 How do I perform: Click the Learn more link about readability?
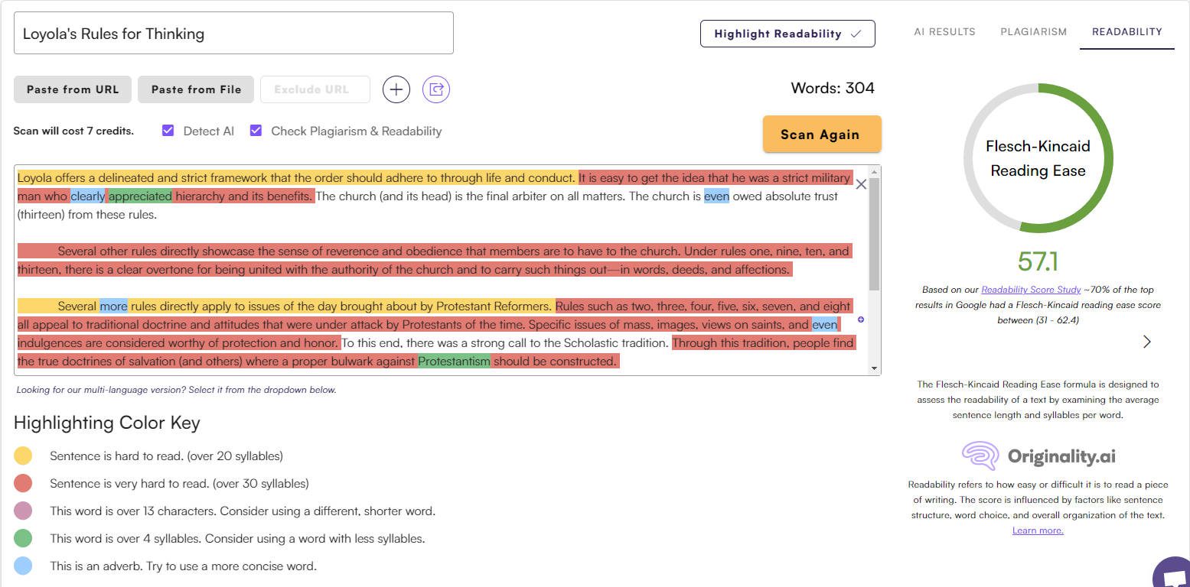[1037, 530]
